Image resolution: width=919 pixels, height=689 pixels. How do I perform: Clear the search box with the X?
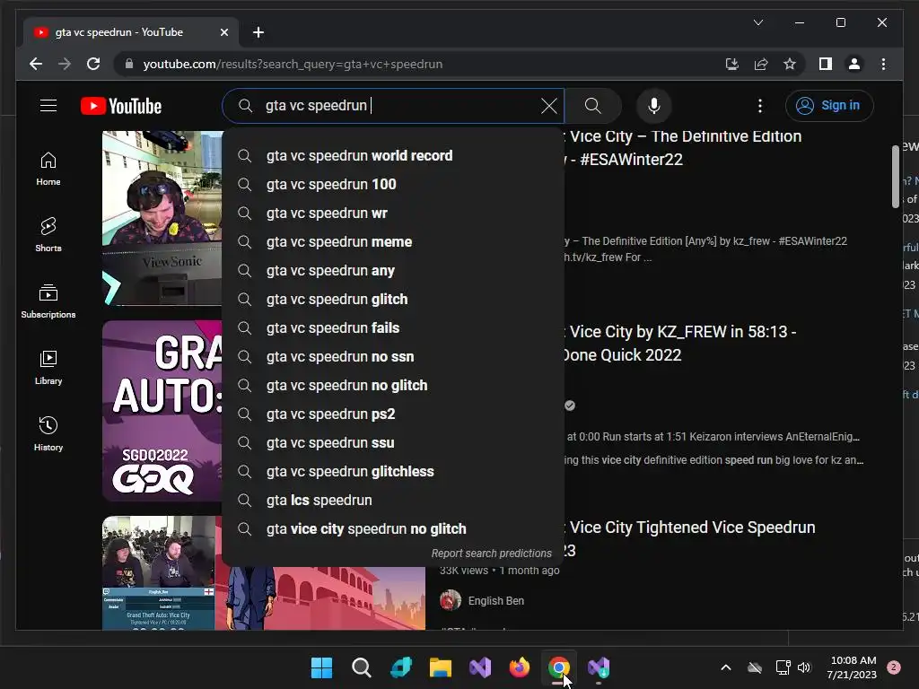pos(548,106)
